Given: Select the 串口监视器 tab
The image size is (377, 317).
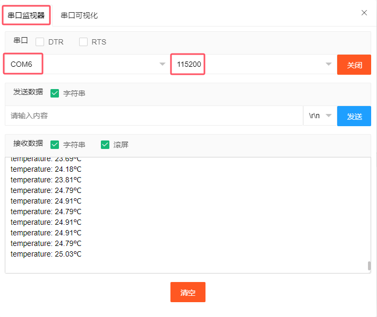Looking at the screenshot, I should pyautogui.click(x=27, y=15).
